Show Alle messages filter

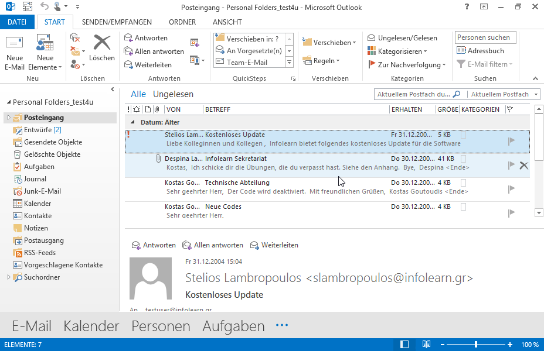[x=138, y=94]
